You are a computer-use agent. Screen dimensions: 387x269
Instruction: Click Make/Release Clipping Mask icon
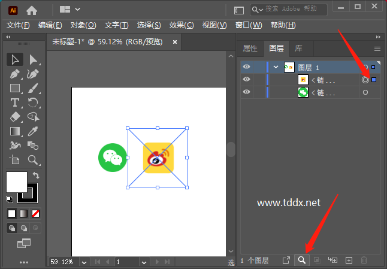coord(317,260)
